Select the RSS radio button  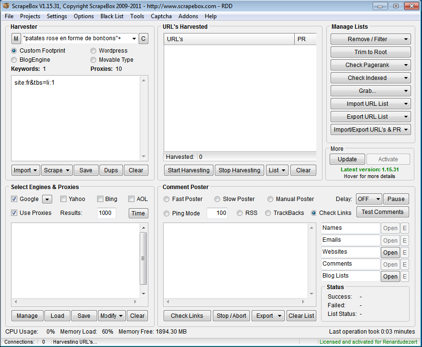(x=240, y=213)
